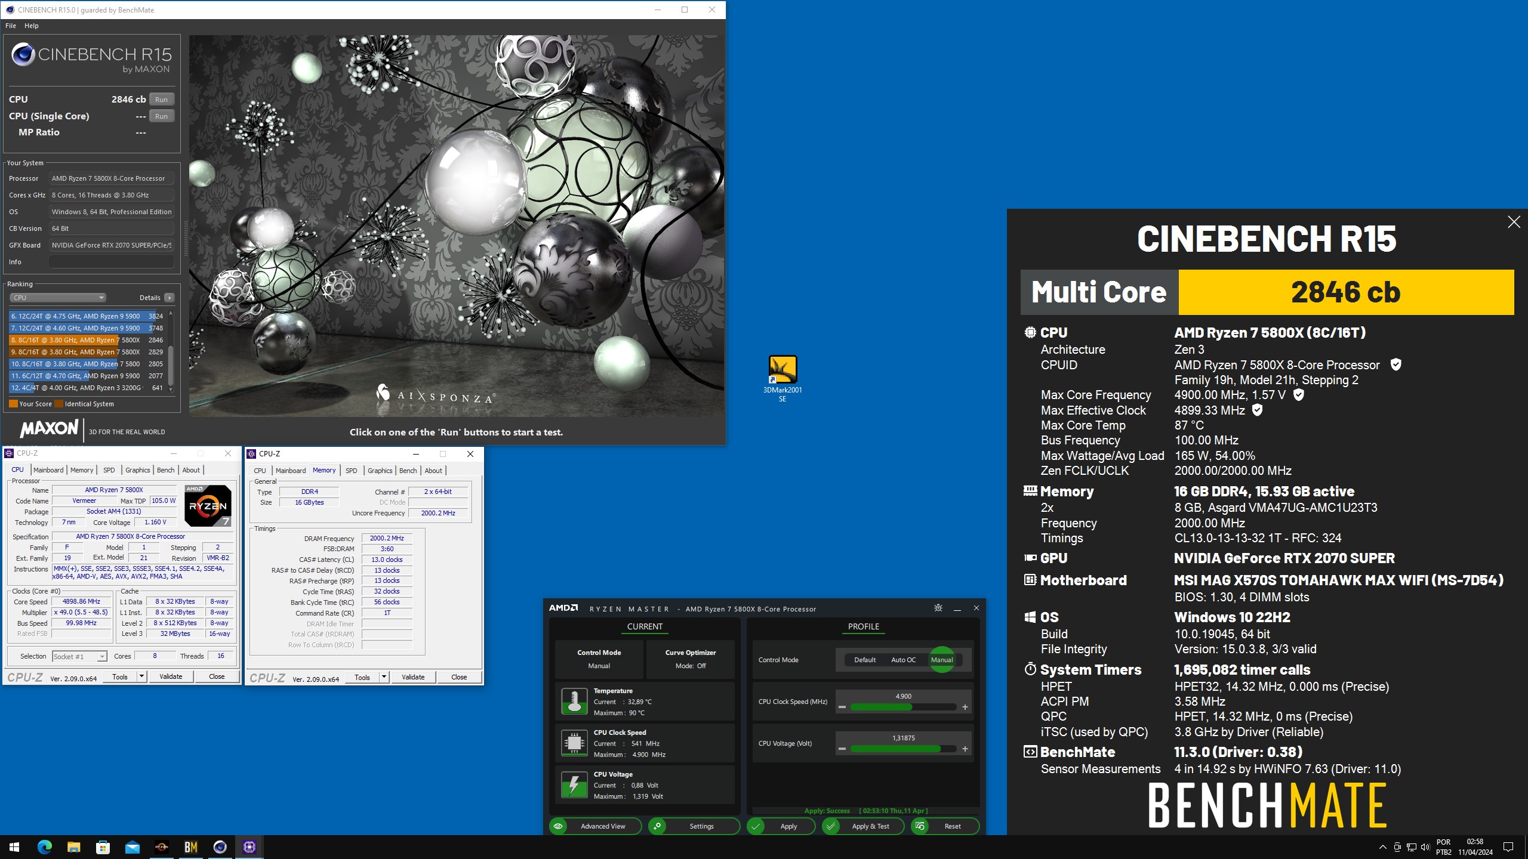
Task: Open Tools dropdown arrow in left CPU-Z
Action: click(x=141, y=676)
